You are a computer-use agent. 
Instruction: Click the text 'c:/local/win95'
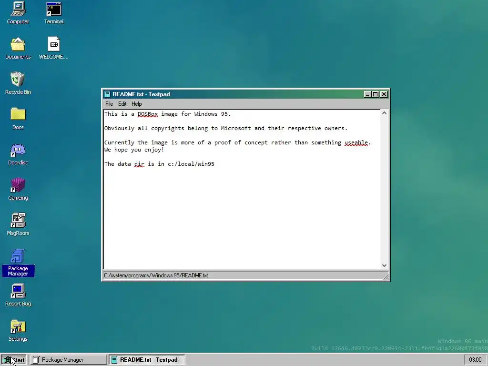click(x=191, y=164)
